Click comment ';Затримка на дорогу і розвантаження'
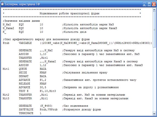 point(90,87)
